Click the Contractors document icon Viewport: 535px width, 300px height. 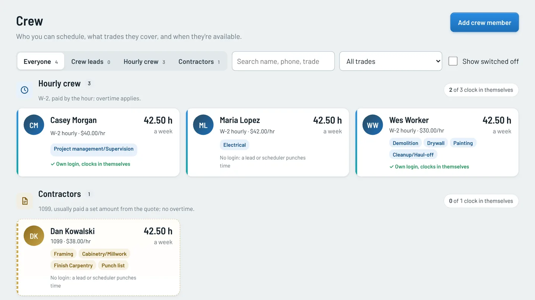pyautogui.click(x=25, y=201)
